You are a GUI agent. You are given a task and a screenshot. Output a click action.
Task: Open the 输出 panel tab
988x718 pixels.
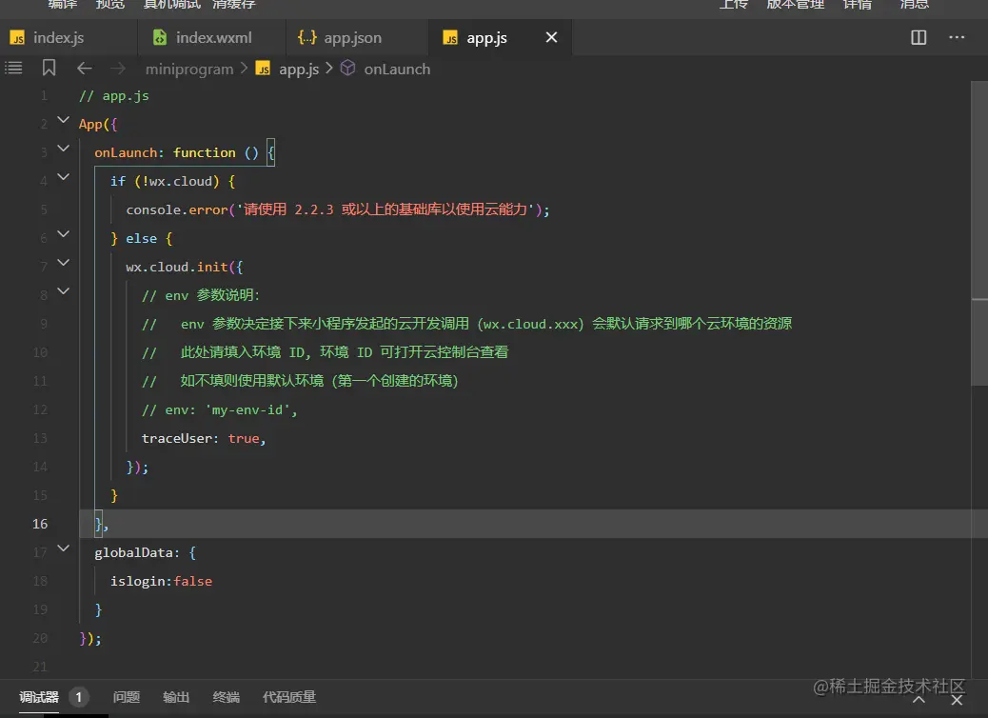176,696
